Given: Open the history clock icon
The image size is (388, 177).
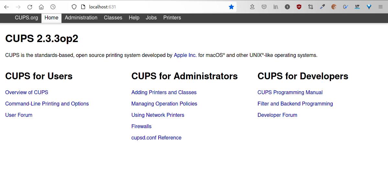Looking at the screenshot, I should click(x=53, y=7).
